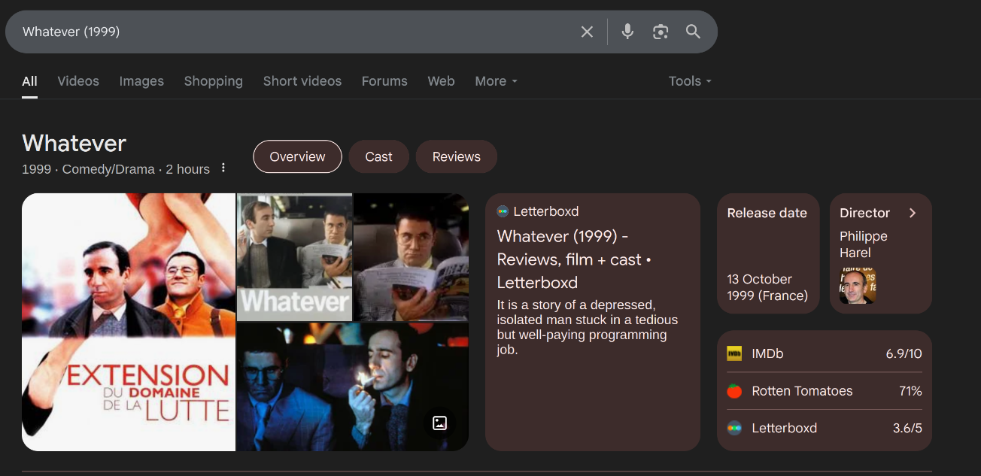Image resolution: width=981 pixels, height=476 pixels.
Task: Open the three-dot menu beside 2 hours
Action: click(x=223, y=168)
